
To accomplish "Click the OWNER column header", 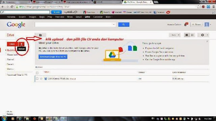I will point(141,72).
